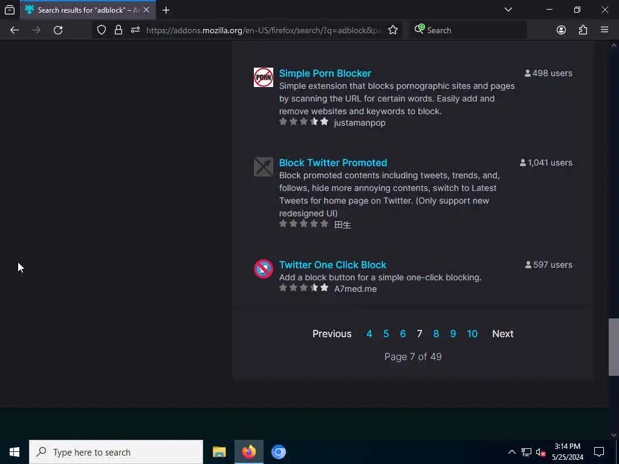This screenshot has width=619, height=464.
Task: Open a new tab with plus button
Action: click(166, 10)
